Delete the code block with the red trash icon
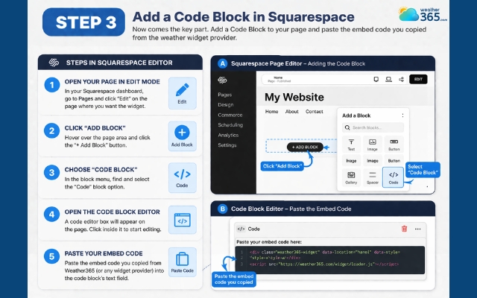The width and height of the screenshot is (477, 298). point(404,229)
